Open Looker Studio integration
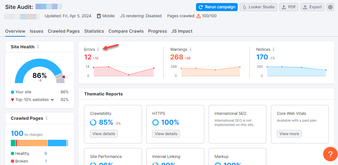338x165 pixels. (259, 7)
